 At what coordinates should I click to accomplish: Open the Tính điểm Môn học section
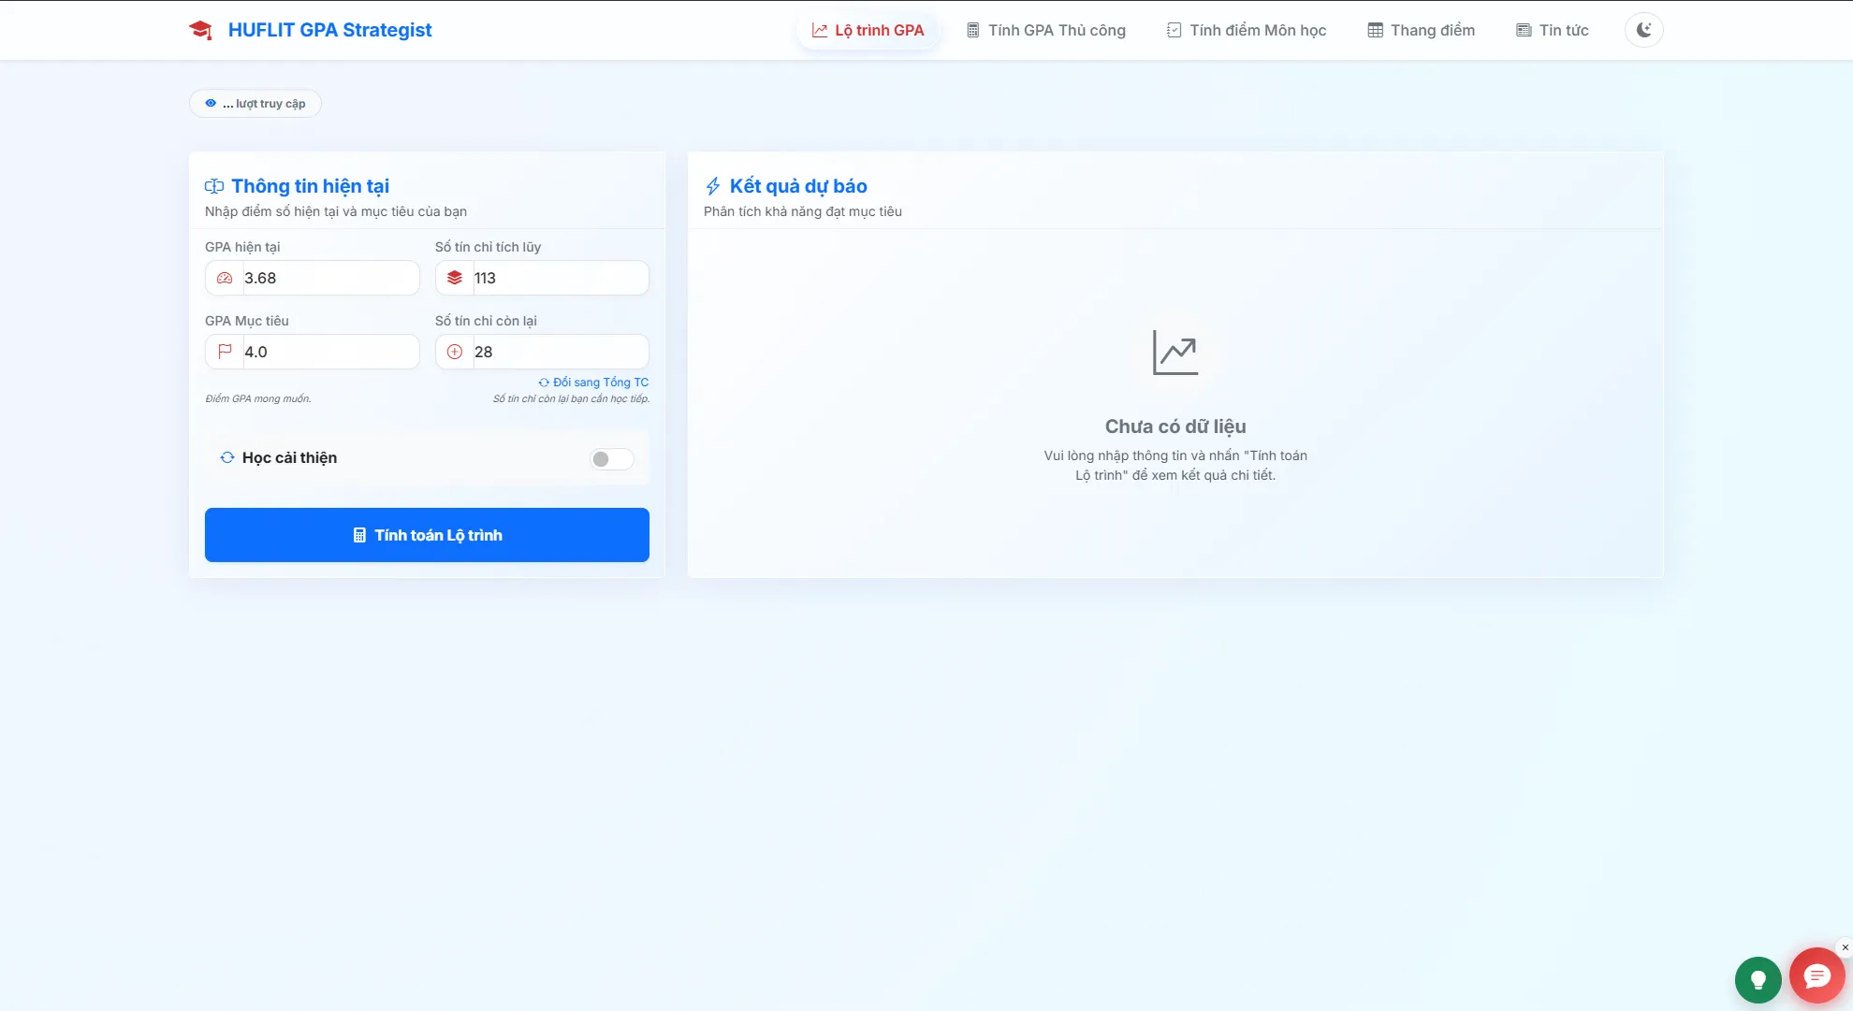pos(1246,29)
